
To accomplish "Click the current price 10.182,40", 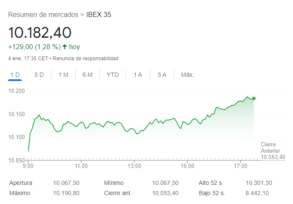I will pyautogui.click(x=40, y=33).
